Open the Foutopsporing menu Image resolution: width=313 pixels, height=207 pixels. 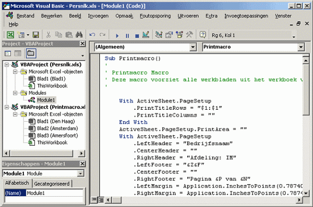[155, 16]
